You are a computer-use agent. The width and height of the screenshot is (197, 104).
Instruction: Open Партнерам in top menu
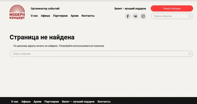(x=60, y=16)
